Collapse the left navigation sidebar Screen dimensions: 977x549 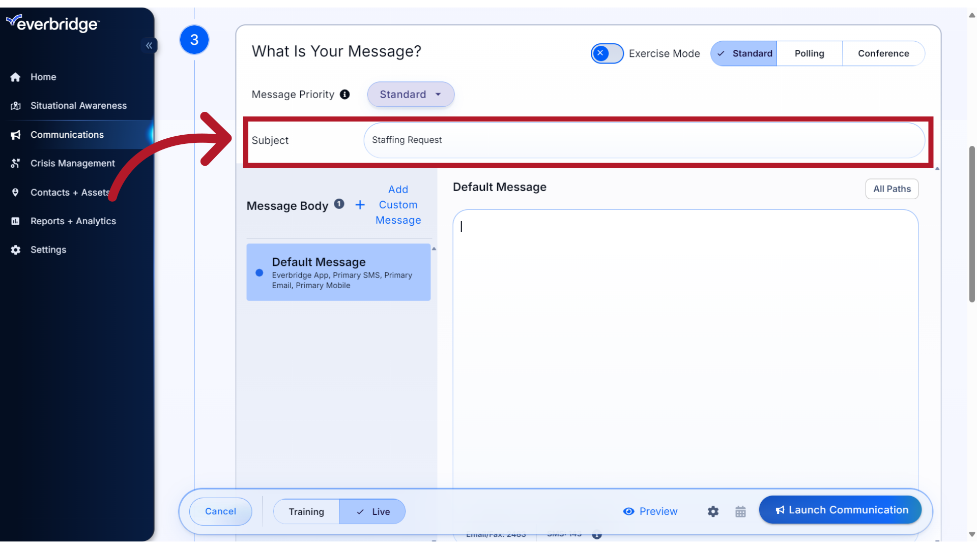(x=149, y=45)
